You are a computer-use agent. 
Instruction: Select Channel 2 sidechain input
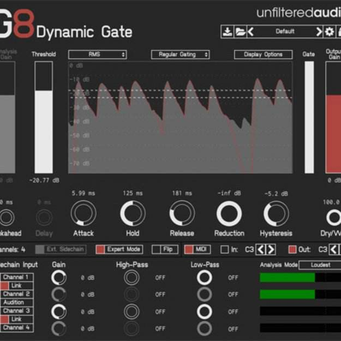(x=16, y=294)
